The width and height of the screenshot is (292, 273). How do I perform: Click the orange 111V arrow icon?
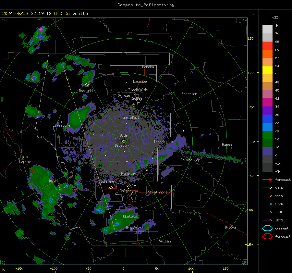tap(267, 196)
